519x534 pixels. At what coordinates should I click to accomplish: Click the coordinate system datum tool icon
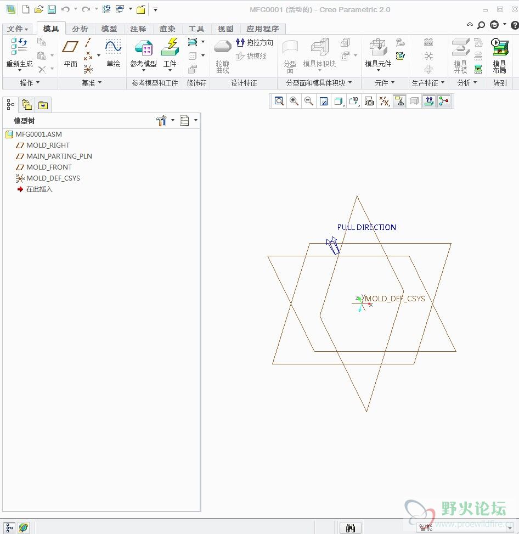pos(88,70)
